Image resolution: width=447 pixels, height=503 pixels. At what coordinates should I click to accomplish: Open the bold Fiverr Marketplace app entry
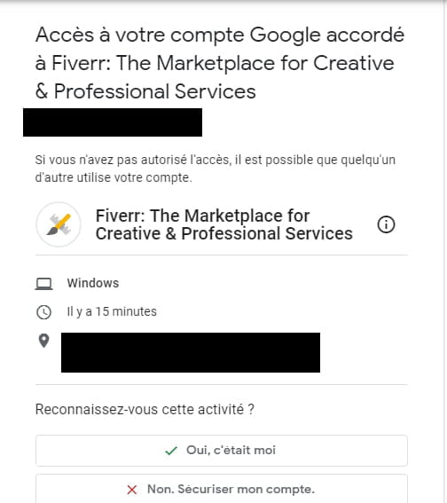click(224, 224)
